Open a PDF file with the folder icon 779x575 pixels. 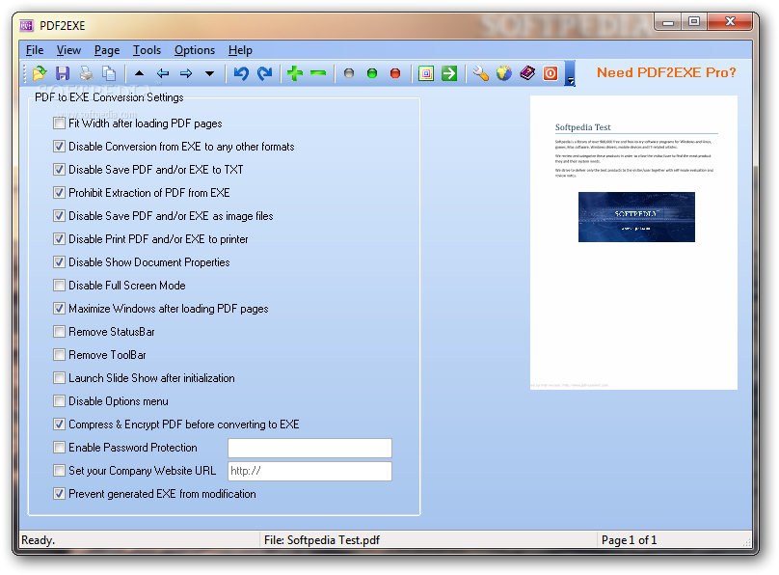pos(40,73)
